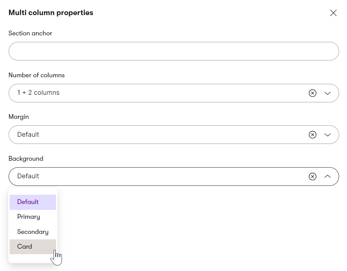Screen dimensions: 347x271
Task: Clear the Margin field value
Action: coord(313,135)
